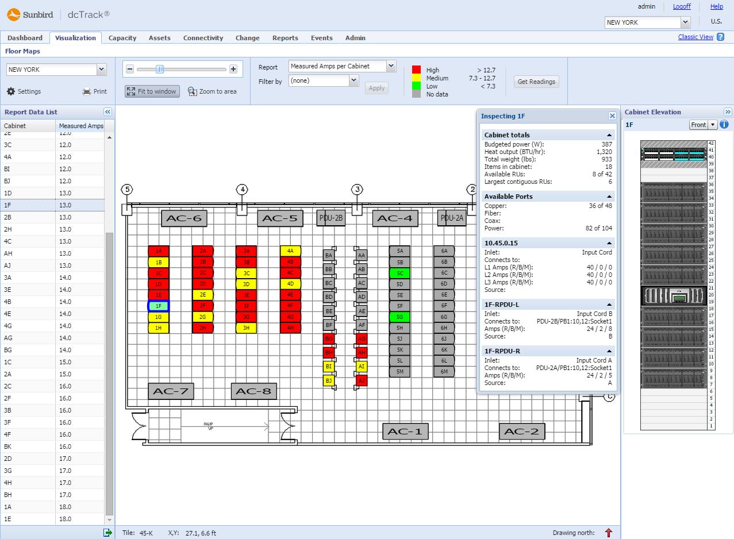
Task: Open the Report type dropdown
Action: (x=391, y=67)
